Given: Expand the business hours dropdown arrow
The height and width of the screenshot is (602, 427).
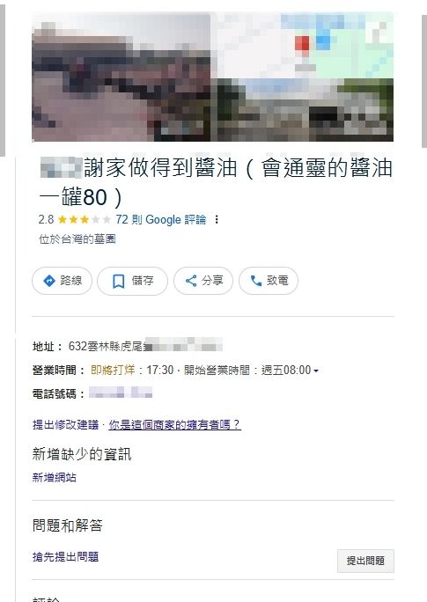Looking at the screenshot, I should pyautogui.click(x=316, y=371).
